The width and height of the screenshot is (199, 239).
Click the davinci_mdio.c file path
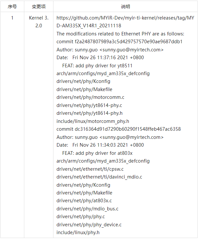pyautogui.click(x=99, y=177)
